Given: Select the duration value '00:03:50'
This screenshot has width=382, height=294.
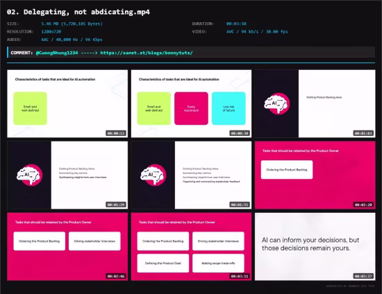Looking at the screenshot, I should coord(236,24).
